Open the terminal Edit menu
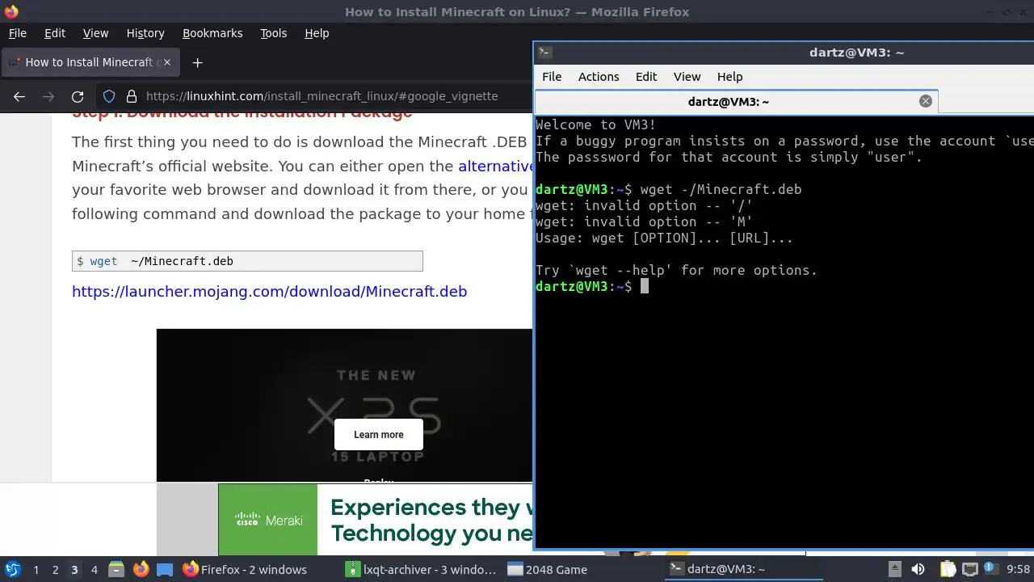Image resolution: width=1034 pixels, height=582 pixels. [x=646, y=77]
